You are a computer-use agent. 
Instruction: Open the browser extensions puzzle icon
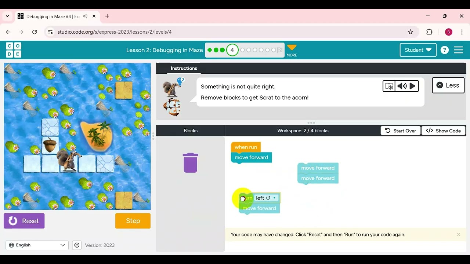429,32
